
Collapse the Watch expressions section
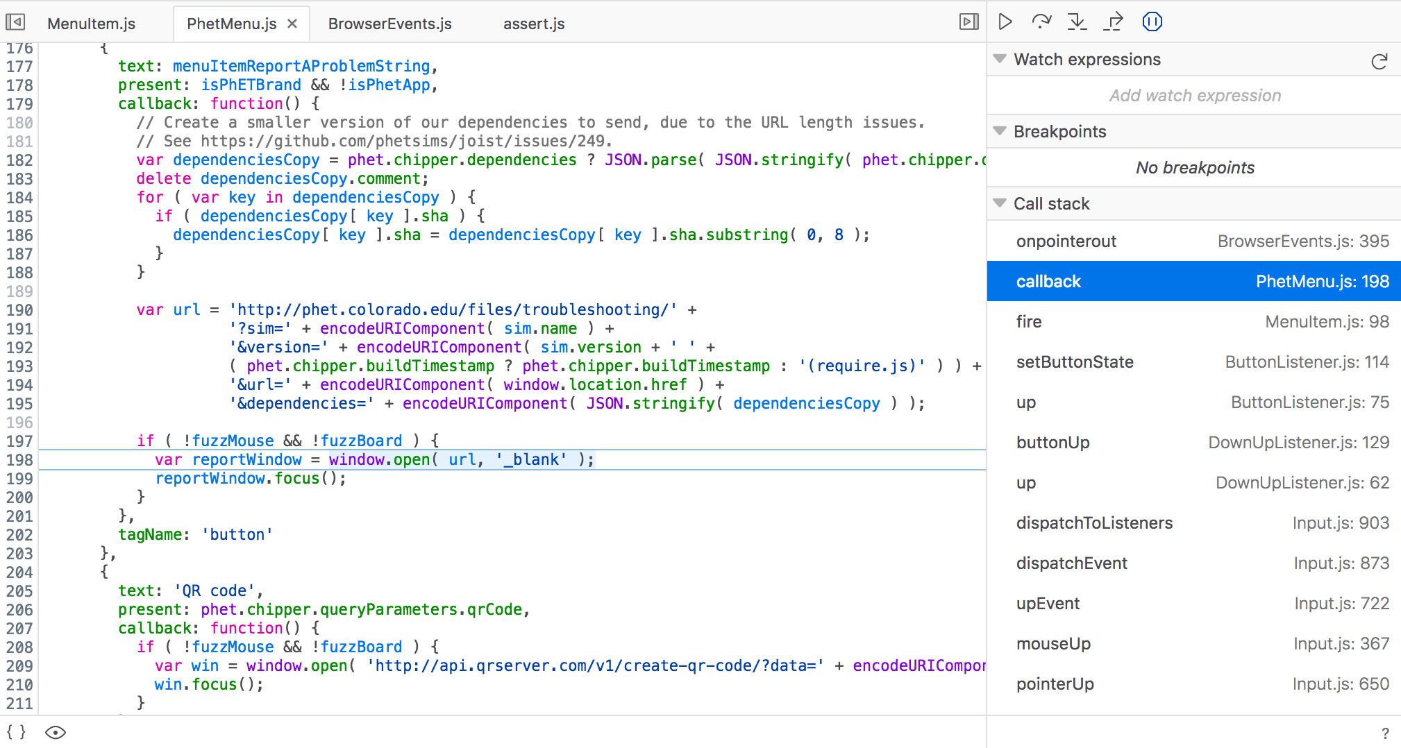[1000, 59]
